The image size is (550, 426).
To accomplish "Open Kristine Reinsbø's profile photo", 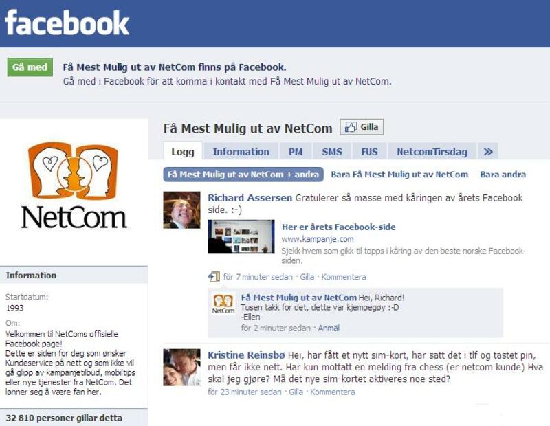I will coord(181,368).
